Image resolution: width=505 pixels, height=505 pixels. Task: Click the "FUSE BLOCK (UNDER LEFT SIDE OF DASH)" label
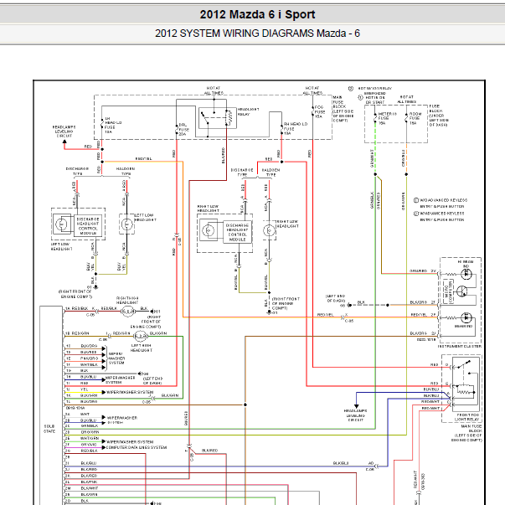pos(438,116)
